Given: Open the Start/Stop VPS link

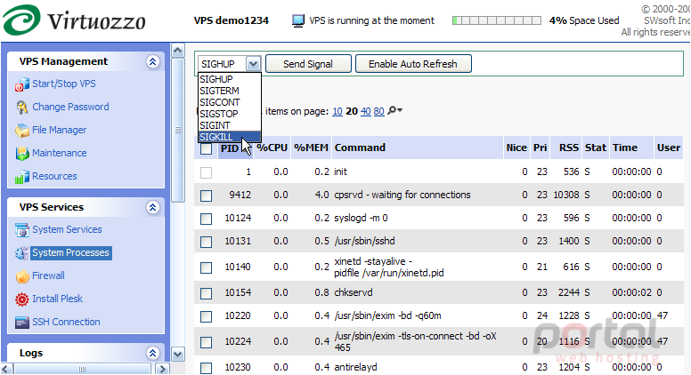Looking at the screenshot, I should pyautogui.click(x=64, y=84).
